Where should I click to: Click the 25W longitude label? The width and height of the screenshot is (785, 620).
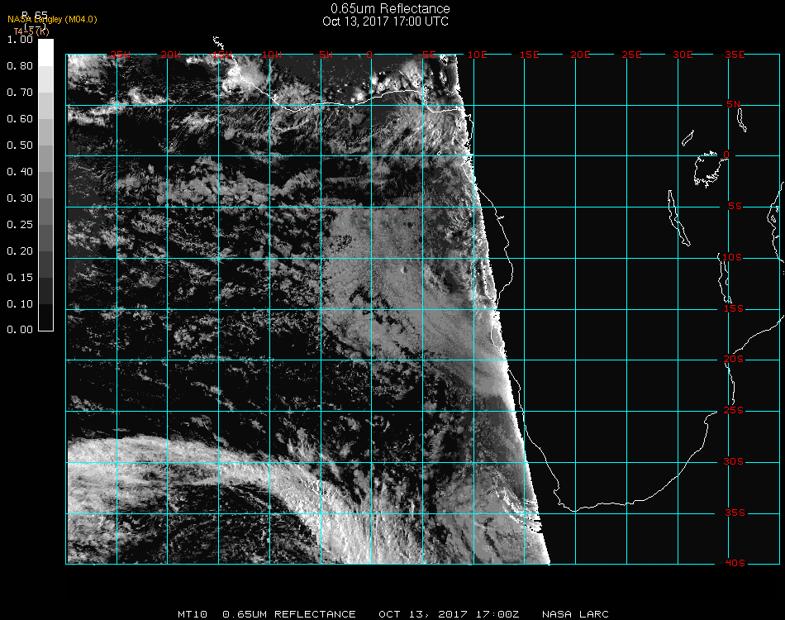(120, 55)
